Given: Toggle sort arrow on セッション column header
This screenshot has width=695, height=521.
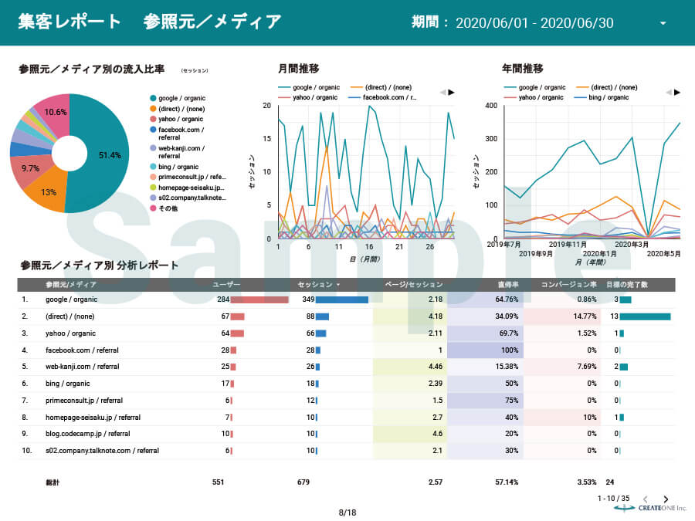Looking at the screenshot, I should pyautogui.click(x=338, y=285).
